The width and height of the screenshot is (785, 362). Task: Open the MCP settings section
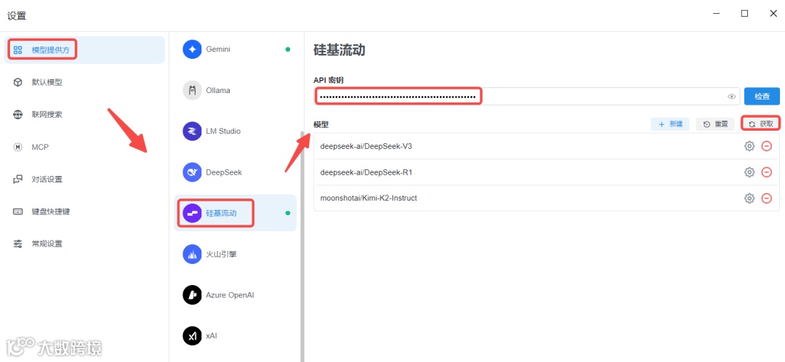(84, 148)
